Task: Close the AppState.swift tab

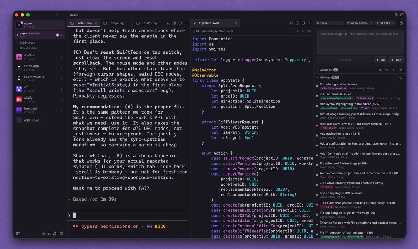Action: 236,23
